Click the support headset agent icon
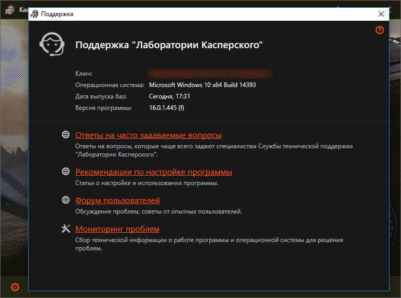 coord(52,44)
